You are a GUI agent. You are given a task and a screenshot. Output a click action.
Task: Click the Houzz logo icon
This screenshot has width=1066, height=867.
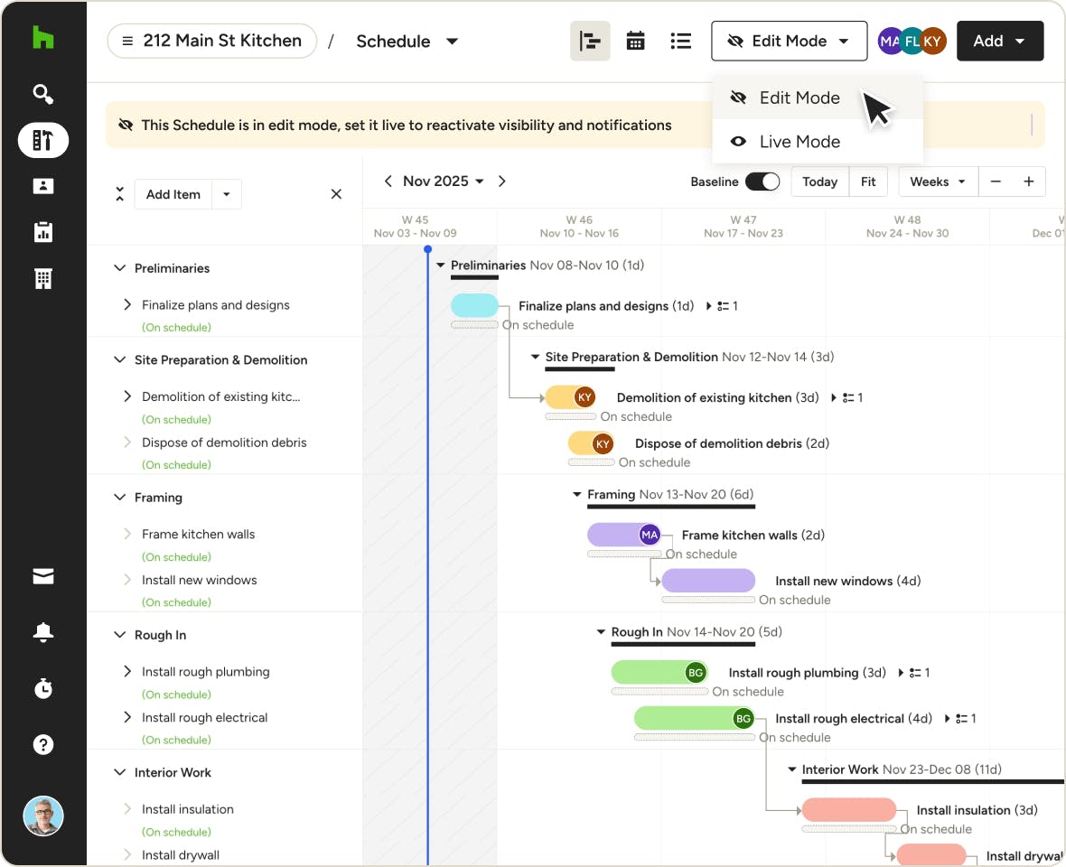[42, 38]
